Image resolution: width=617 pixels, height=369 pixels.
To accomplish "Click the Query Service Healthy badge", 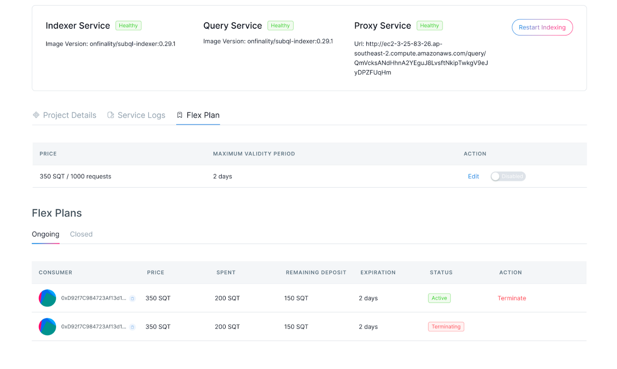I will click(280, 26).
